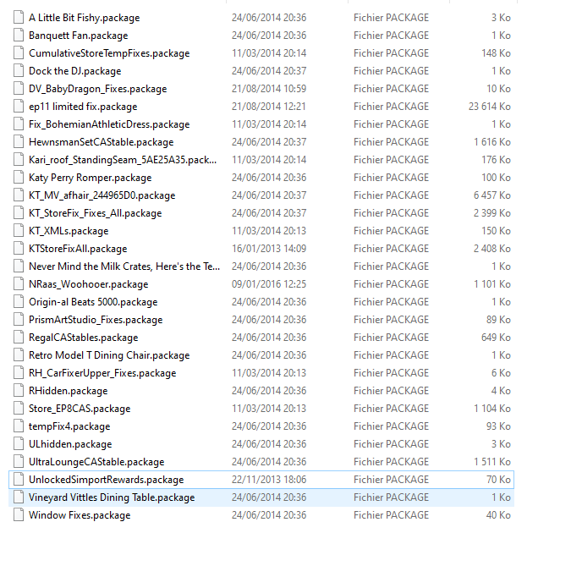Screen dimensions: 582x577
Task: Click the file icon of Window Fixes.package
Action: [19, 515]
